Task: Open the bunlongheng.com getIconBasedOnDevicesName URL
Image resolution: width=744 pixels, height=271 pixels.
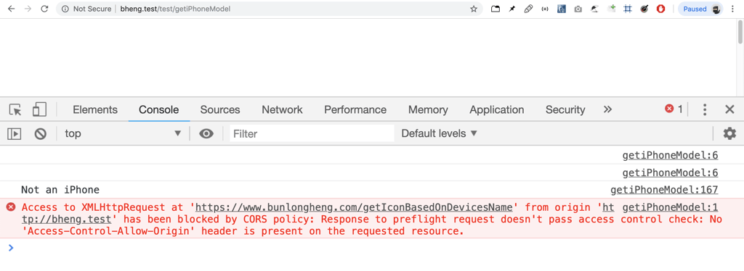Action: tap(354, 207)
